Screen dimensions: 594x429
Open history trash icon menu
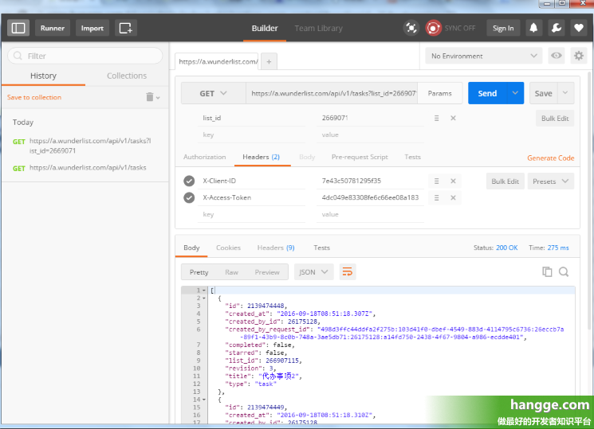tap(152, 97)
